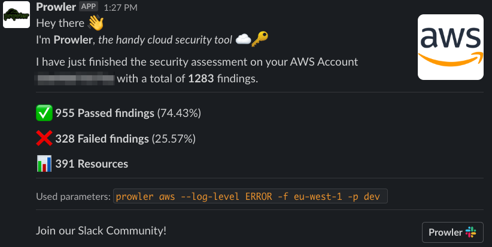Viewport: 492px width, 247px height.
Task: Click the prowler aws command code block
Action: (x=250, y=197)
